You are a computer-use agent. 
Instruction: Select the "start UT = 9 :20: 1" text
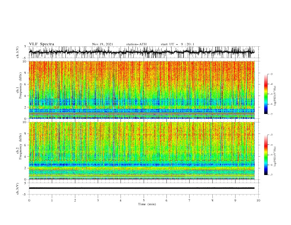pos(177,44)
